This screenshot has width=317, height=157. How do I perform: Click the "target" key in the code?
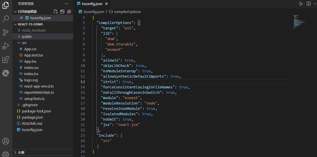pos(110,28)
